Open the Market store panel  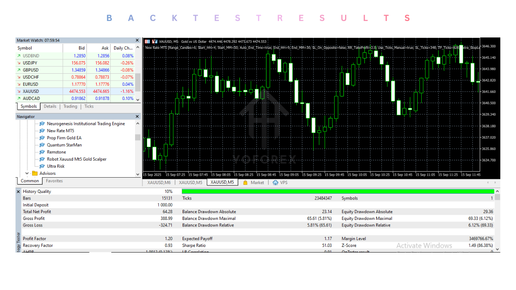[x=254, y=182]
